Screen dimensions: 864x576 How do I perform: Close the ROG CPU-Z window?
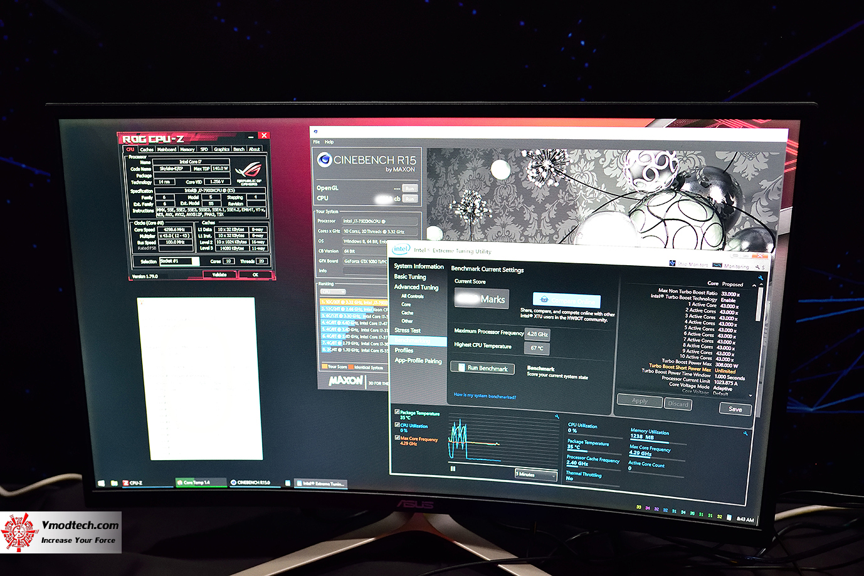[x=264, y=136]
